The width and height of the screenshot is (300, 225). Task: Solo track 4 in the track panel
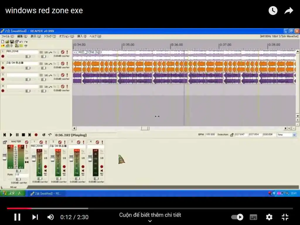(67, 86)
